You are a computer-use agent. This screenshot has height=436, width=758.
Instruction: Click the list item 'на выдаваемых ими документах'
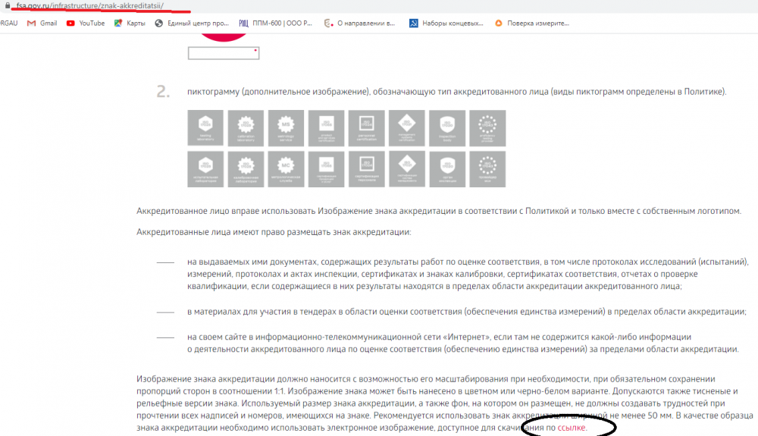[468, 274]
